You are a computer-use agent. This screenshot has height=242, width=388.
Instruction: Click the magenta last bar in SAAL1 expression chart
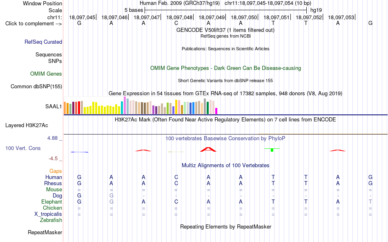click(x=216, y=111)
